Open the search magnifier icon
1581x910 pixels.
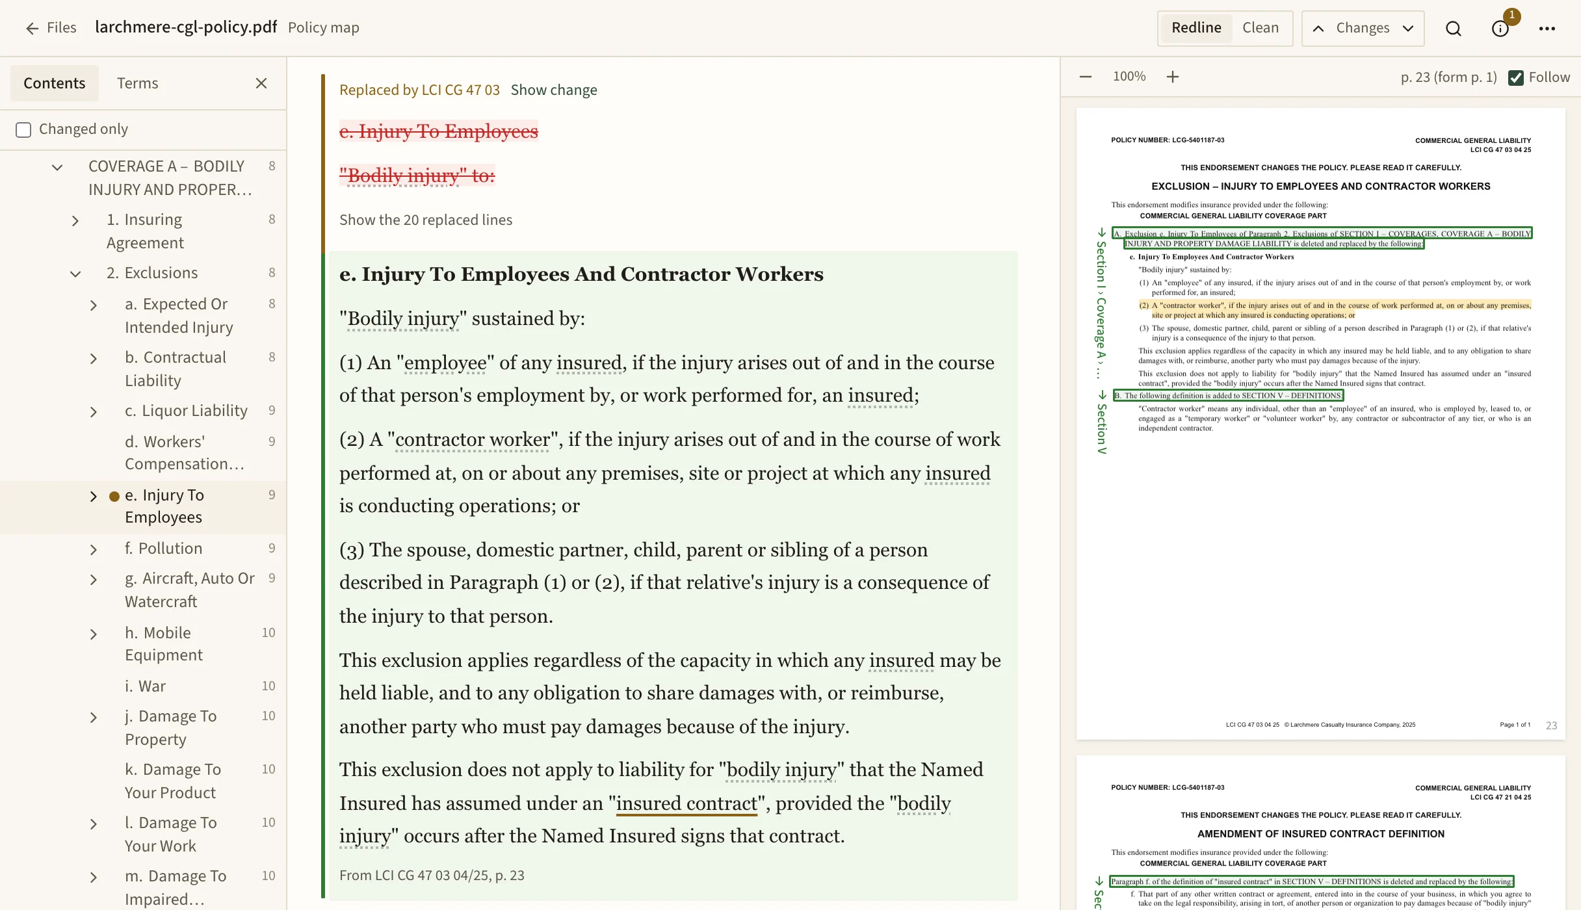[x=1454, y=29]
